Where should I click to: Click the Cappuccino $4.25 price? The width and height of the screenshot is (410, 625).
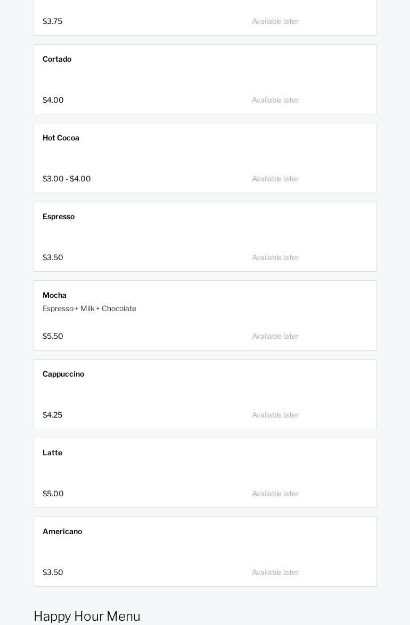52,415
